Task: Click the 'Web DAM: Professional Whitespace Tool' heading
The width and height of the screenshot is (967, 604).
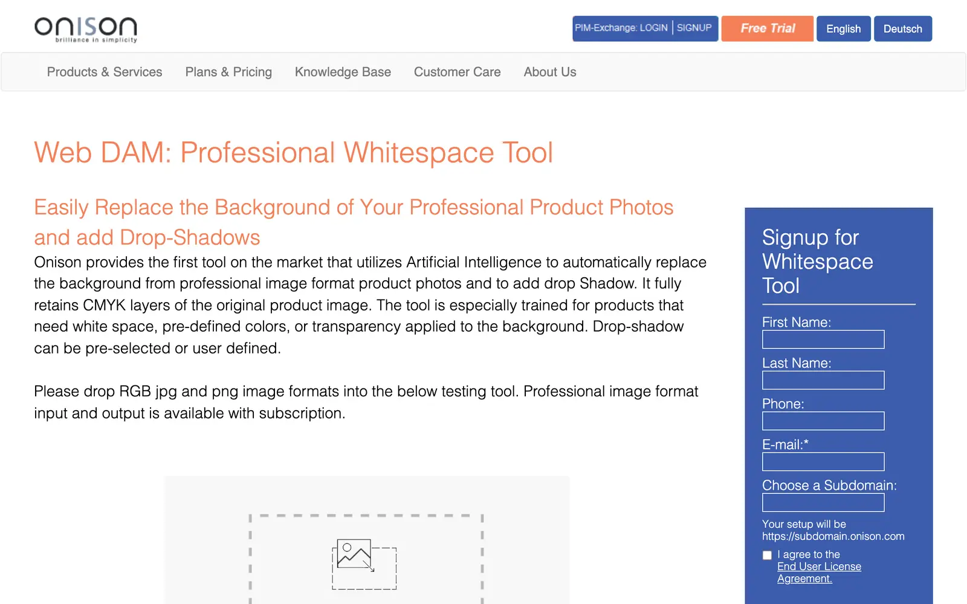Action: click(x=294, y=152)
